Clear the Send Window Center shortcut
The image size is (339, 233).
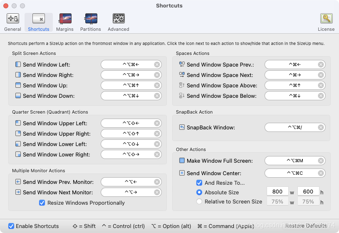coord(321,173)
